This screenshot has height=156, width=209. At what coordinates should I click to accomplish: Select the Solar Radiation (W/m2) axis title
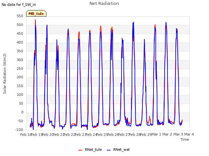pyautogui.click(x=5, y=74)
